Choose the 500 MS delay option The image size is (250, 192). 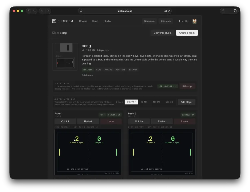[169, 102]
